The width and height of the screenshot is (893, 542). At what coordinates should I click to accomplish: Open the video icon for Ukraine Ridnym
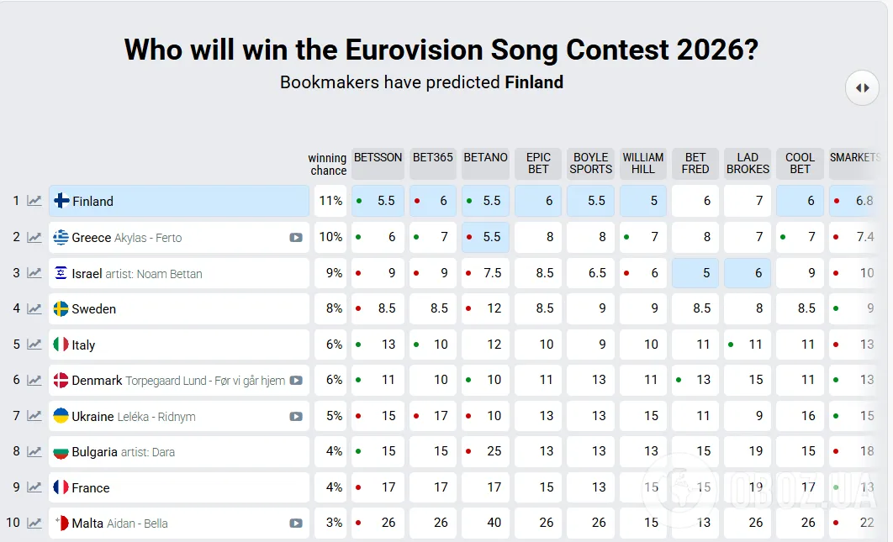(296, 417)
